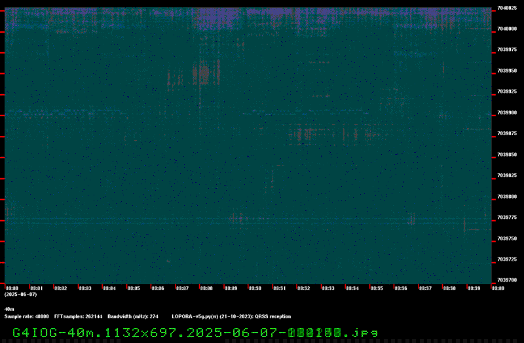Click the 7040025 frequency label
Screen dimensions: 524x343
(x=507, y=8)
